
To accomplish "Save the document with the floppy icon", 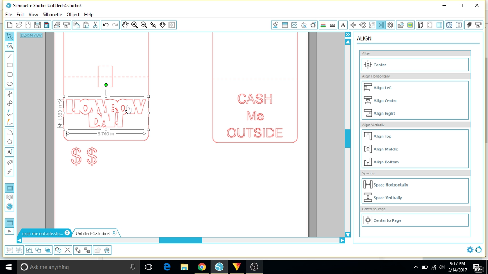I will [x=38, y=25].
